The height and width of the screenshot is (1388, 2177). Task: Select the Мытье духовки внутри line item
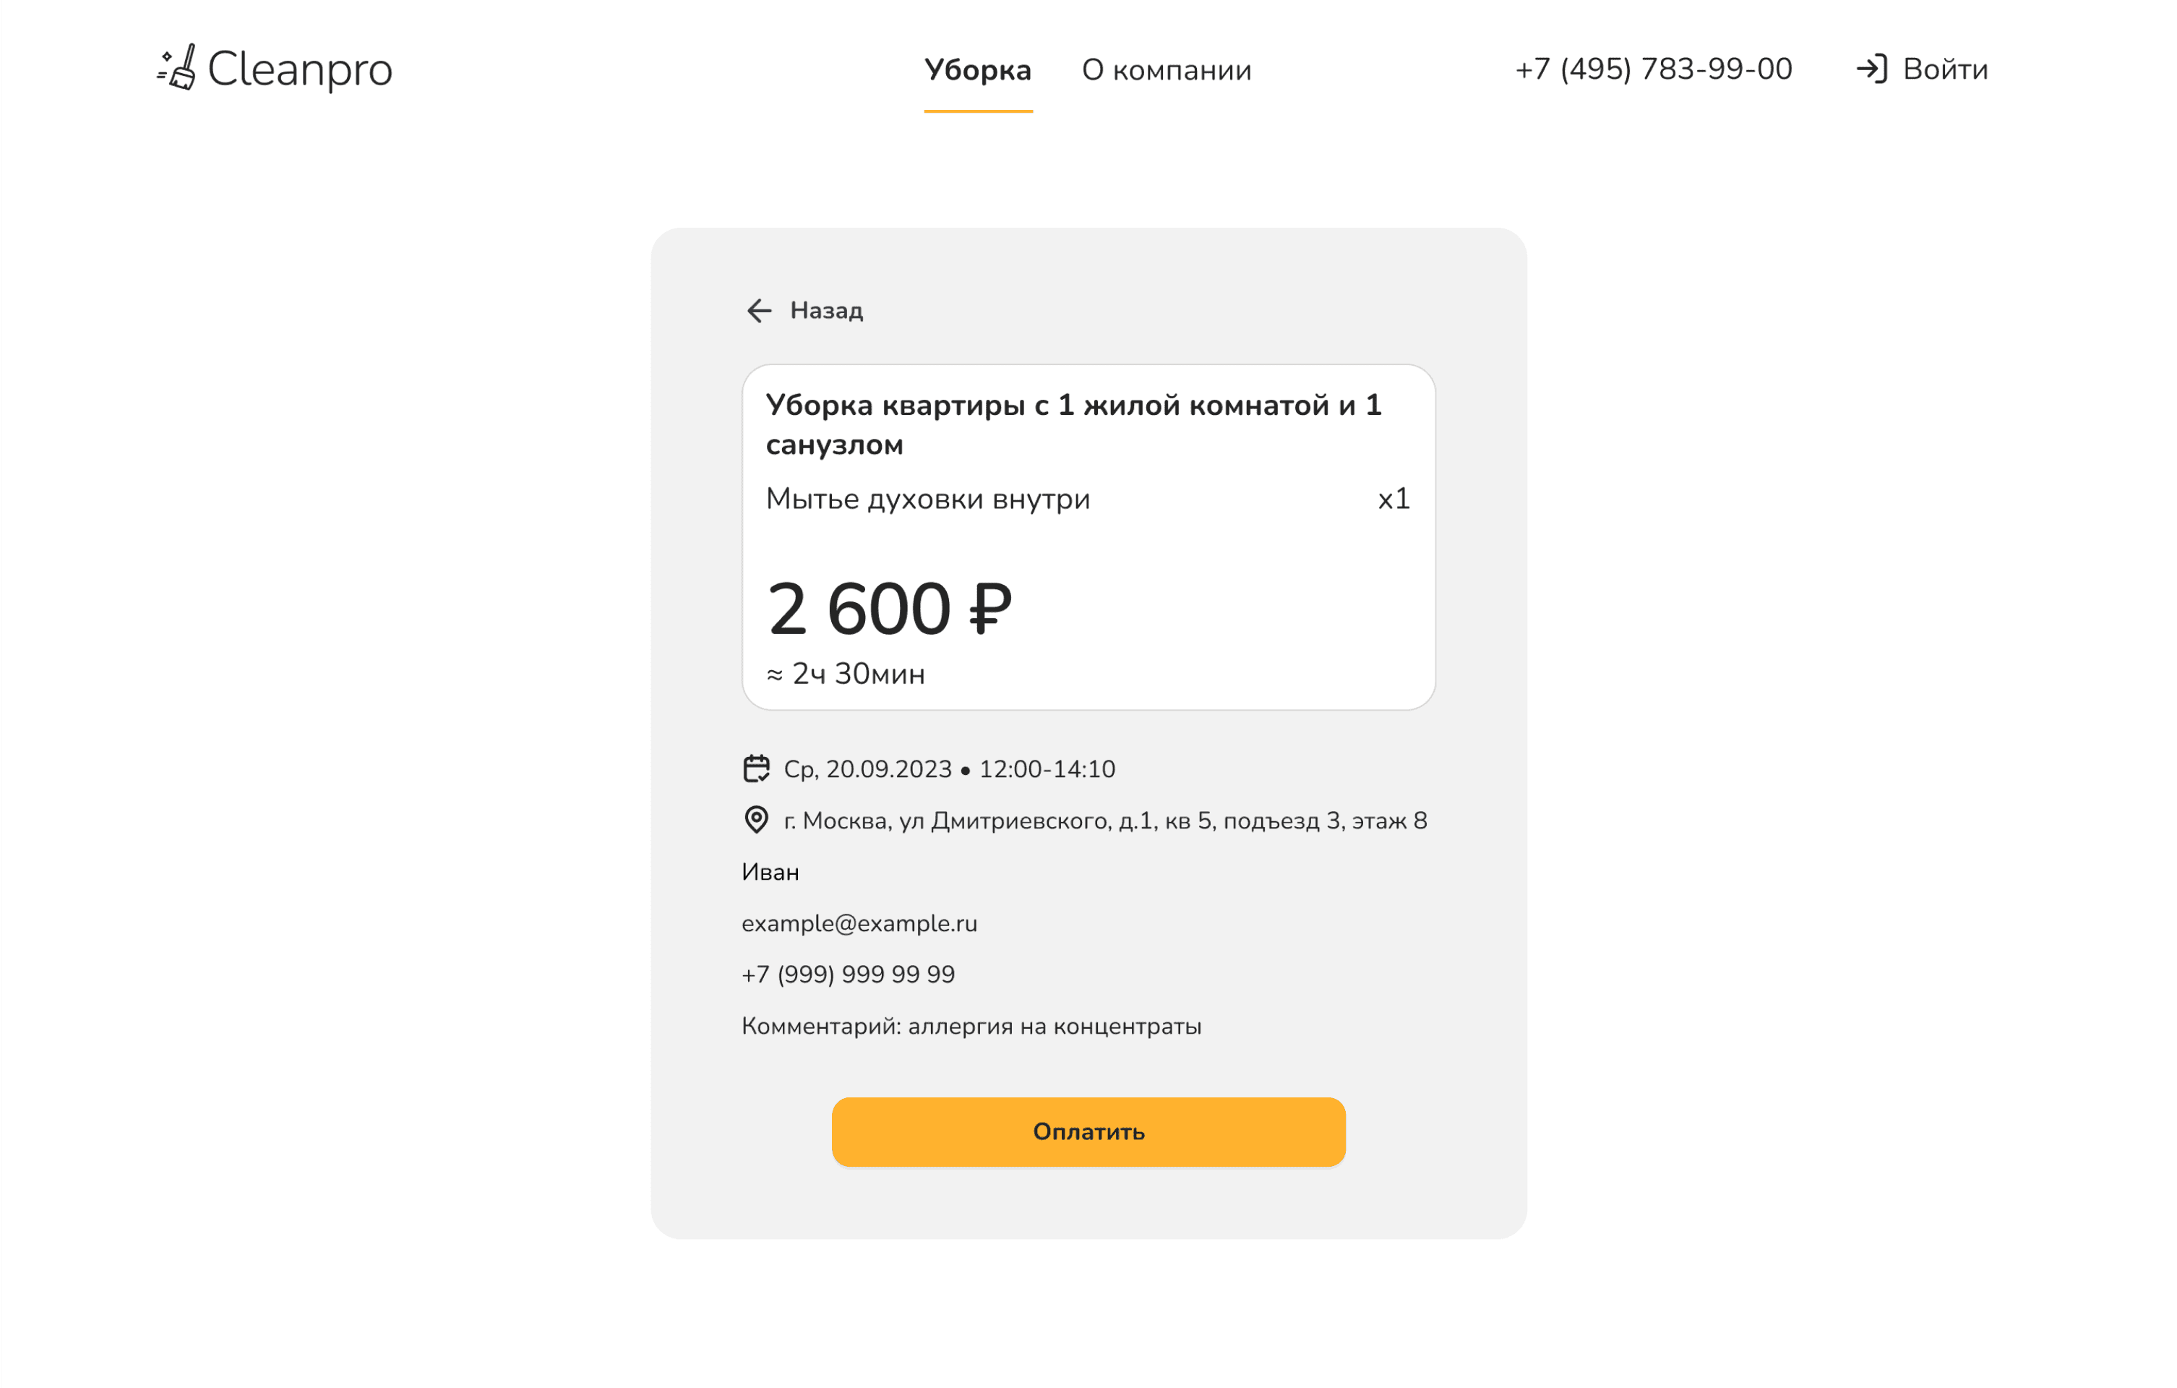927,499
